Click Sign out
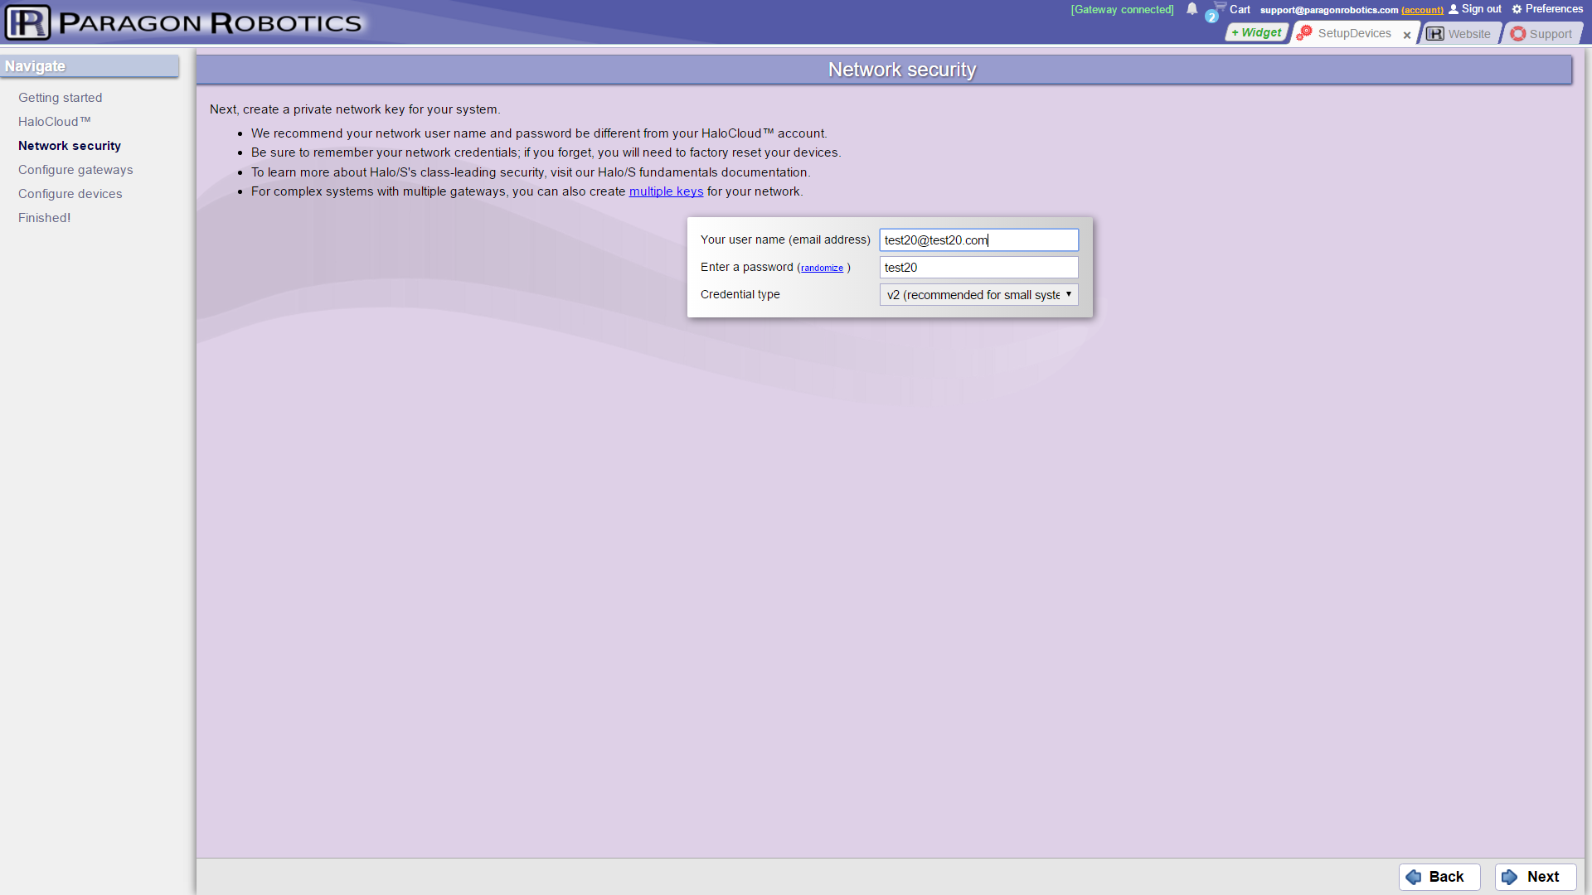This screenshot has height=895, width=1592. coord(1481,9)
